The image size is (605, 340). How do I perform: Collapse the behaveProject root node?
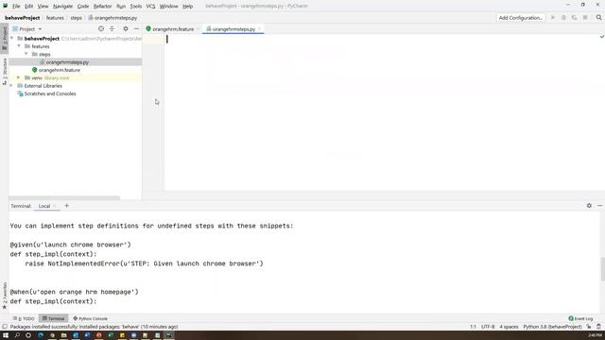pos(12,39)
